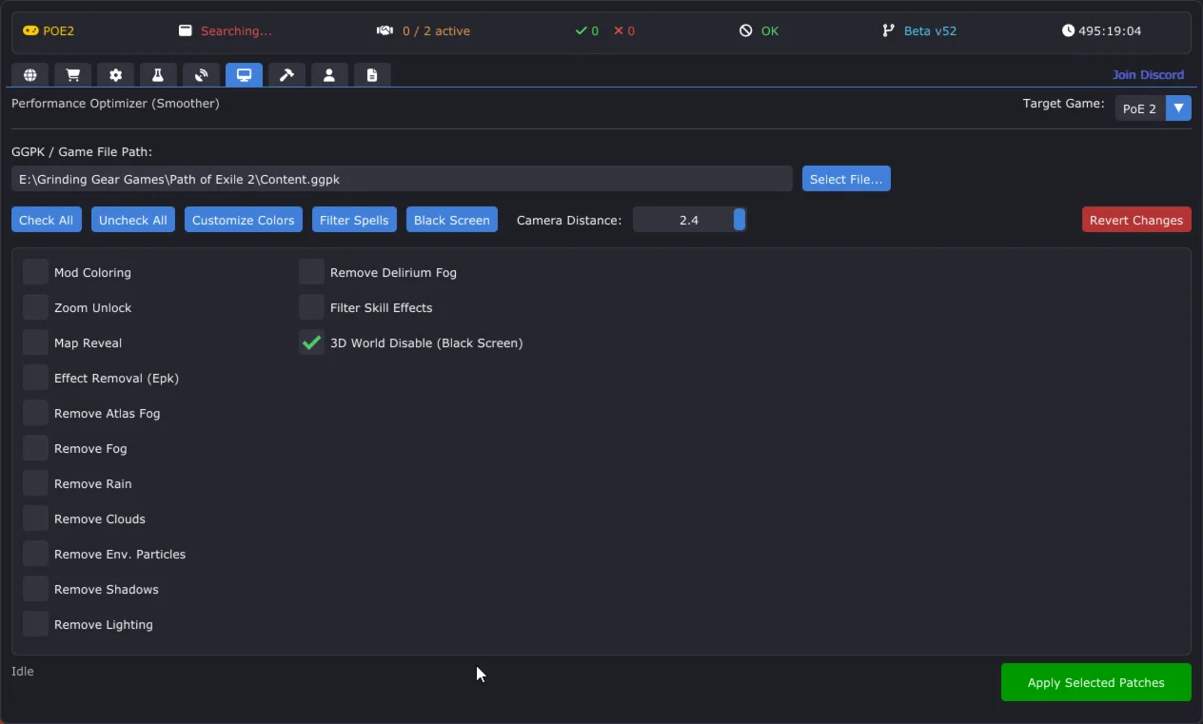Follow the Join Discord link
The height and width of the screenshot is (724, 1203).
pyautogui.click(x=1148, y=74)
